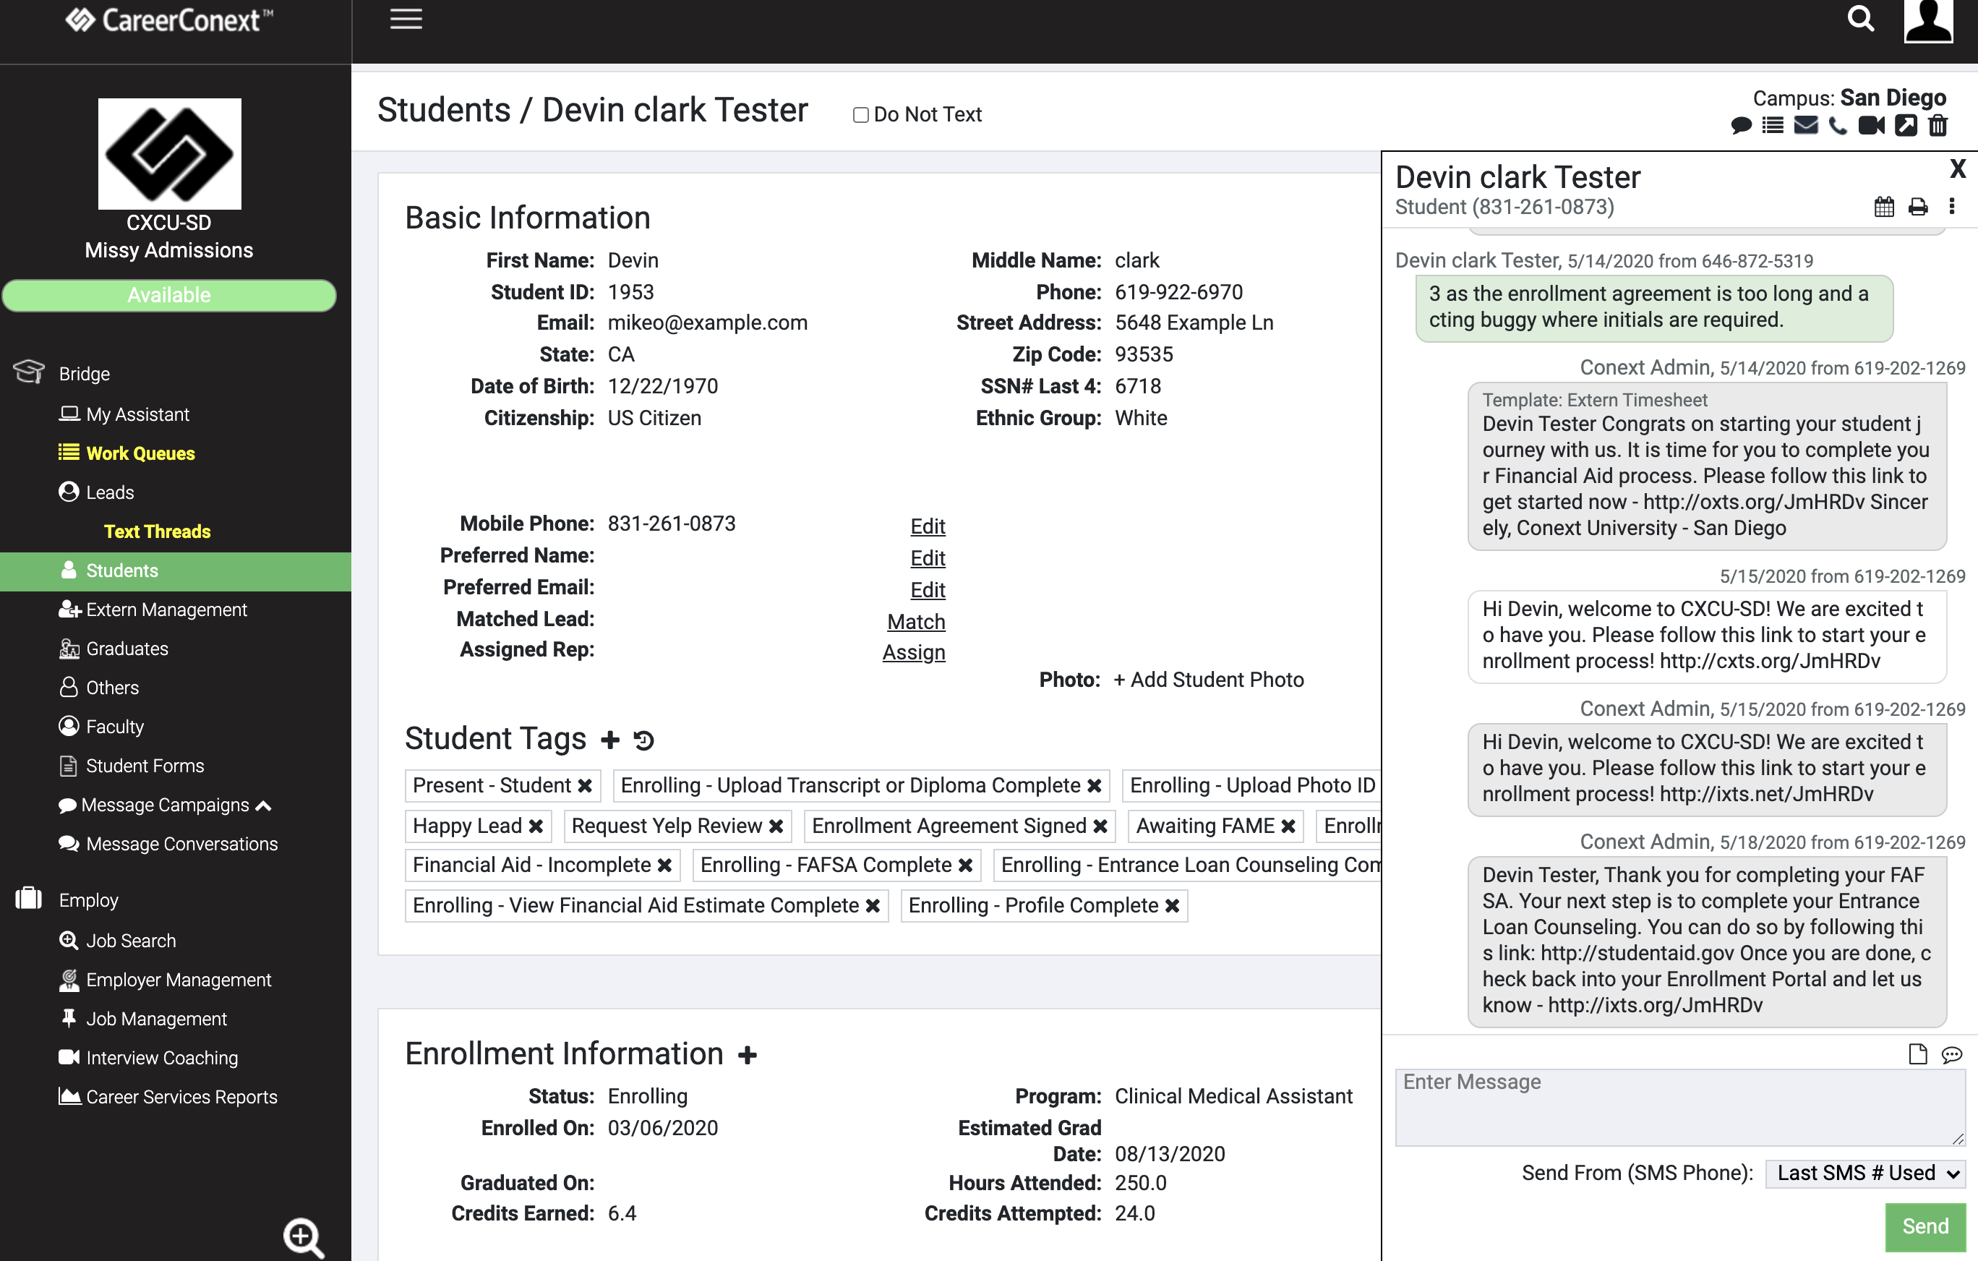Image resolution: width=1978 pixels, height=1261 pixels.
Task: Remove the Financial Aid - Incomplete tag
Action: click(x=664, y=866)
